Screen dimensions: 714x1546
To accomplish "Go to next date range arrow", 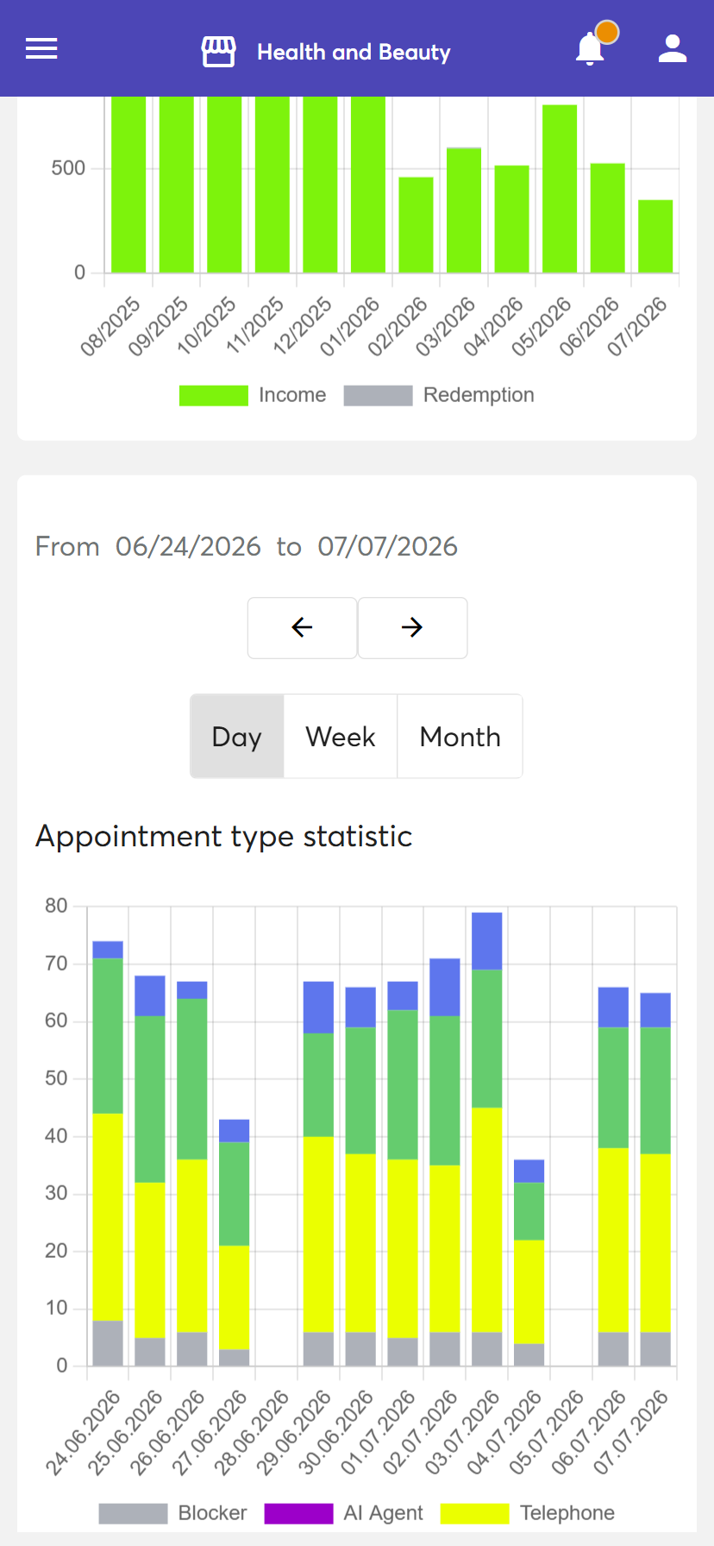I will tap(412, 627).
